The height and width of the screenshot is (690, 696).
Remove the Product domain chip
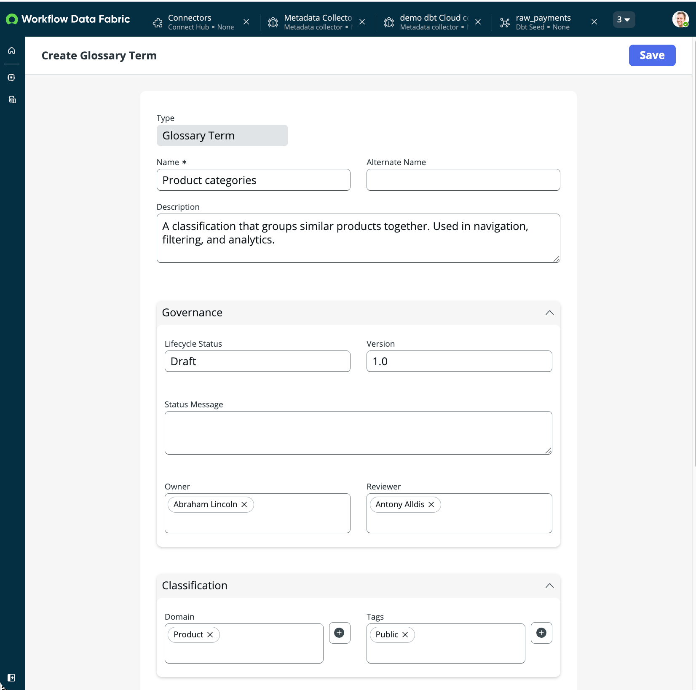pyautogui.click(x=210, y=635)
